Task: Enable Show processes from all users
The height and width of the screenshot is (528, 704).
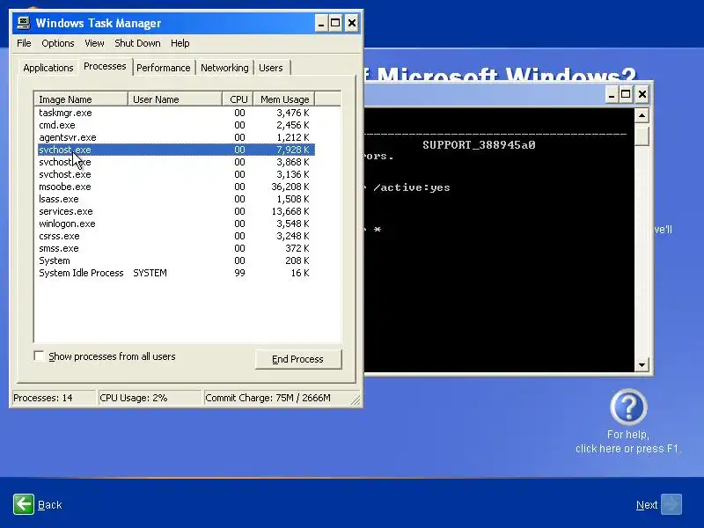Action: pos(39,356)
